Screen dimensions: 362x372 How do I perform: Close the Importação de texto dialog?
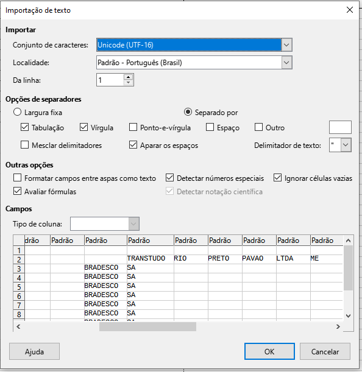pyautogui.click(x=349, y=10)
